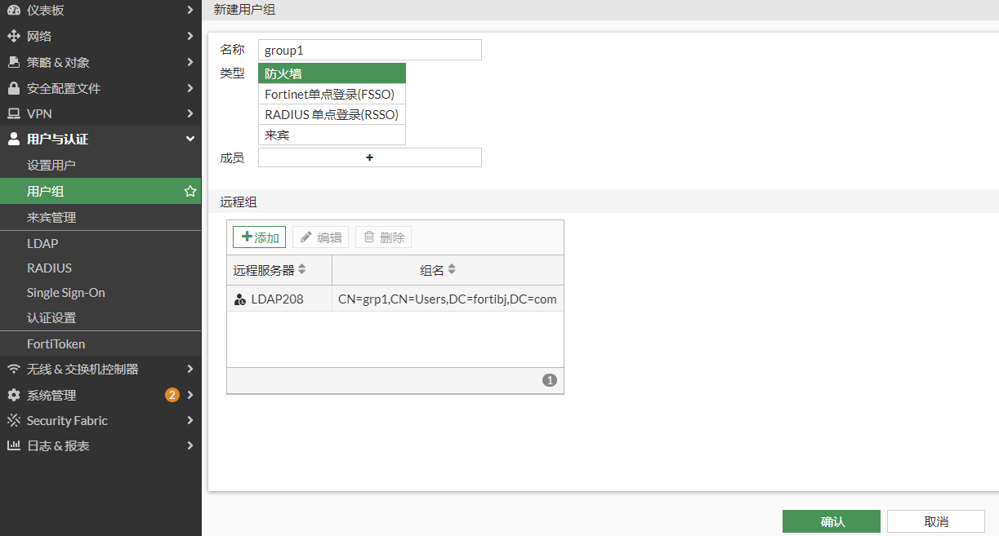999x536 pixels.
Task: Click the 添加 button in remote groups
Action: (260, 237)
